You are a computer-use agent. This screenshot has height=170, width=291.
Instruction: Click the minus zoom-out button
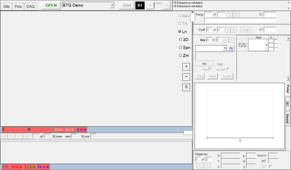coord(186,77)
